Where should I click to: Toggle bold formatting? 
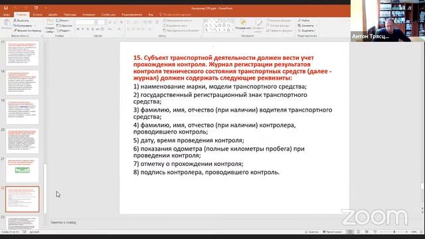(78, 29)
